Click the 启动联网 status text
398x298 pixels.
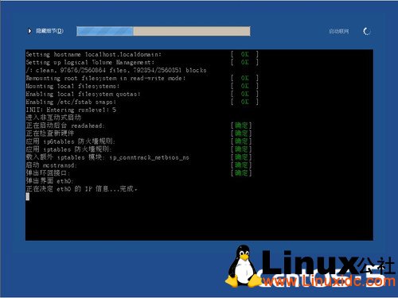pyautogui.click(x=339, y=31)
